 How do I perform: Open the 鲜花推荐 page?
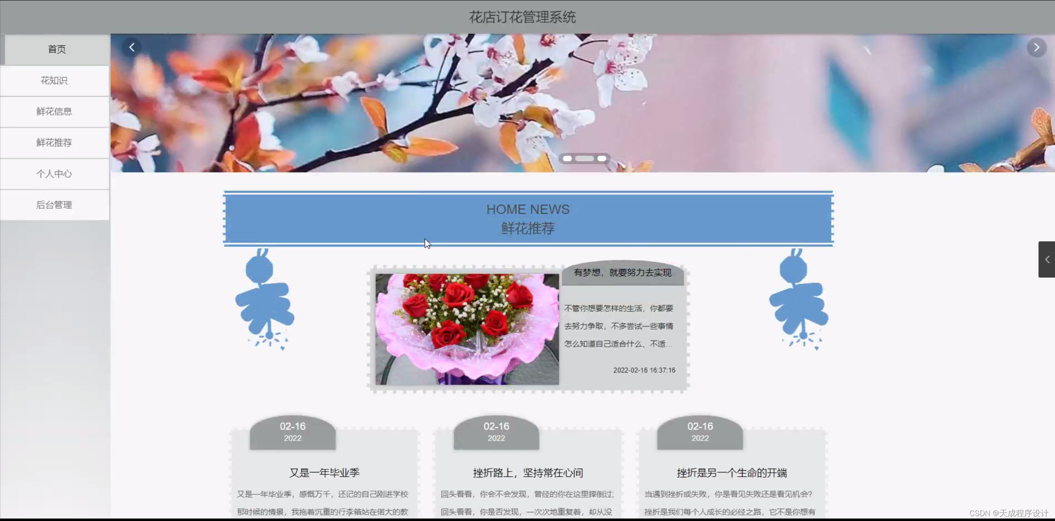click(54, 143)
